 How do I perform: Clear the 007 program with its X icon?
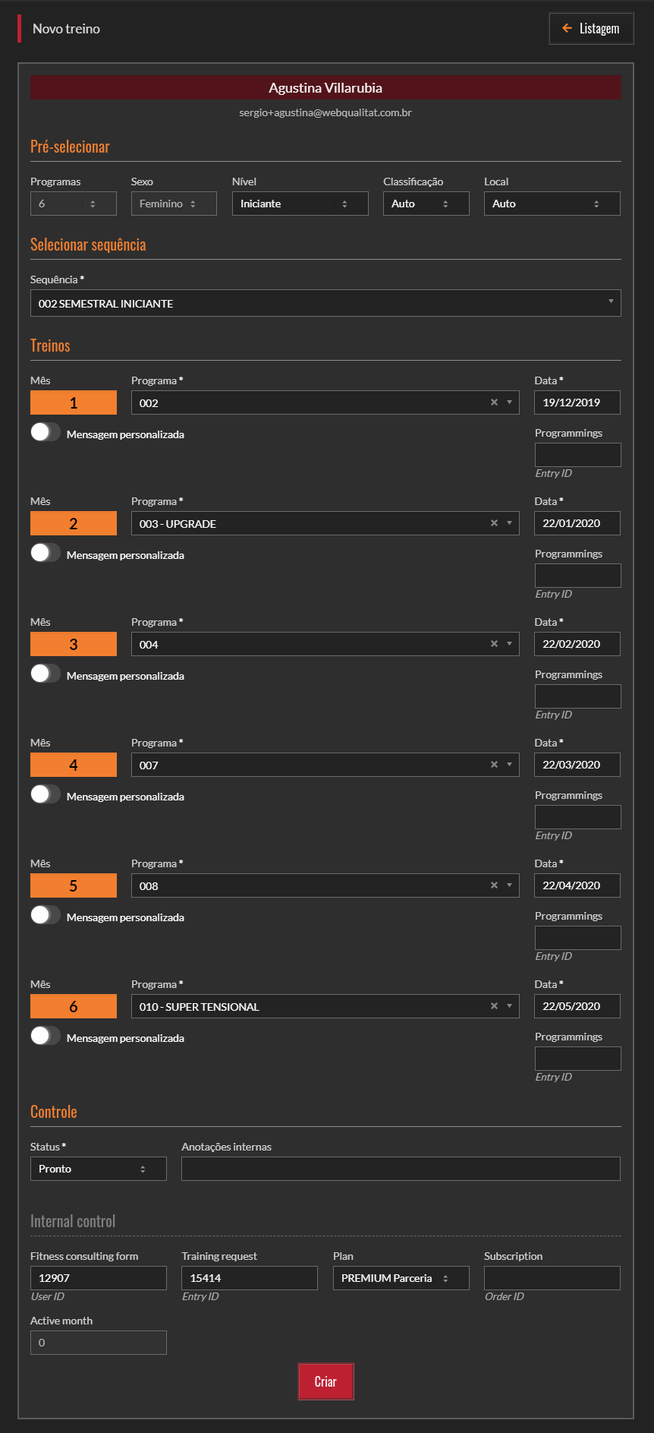[x=494, y=765]
